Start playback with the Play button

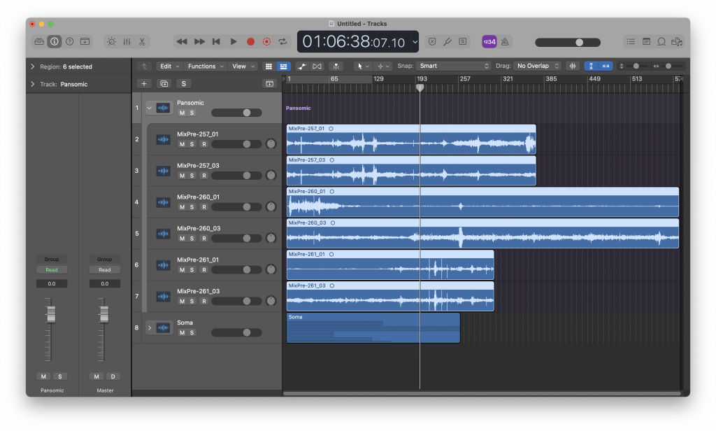(234, 41)
